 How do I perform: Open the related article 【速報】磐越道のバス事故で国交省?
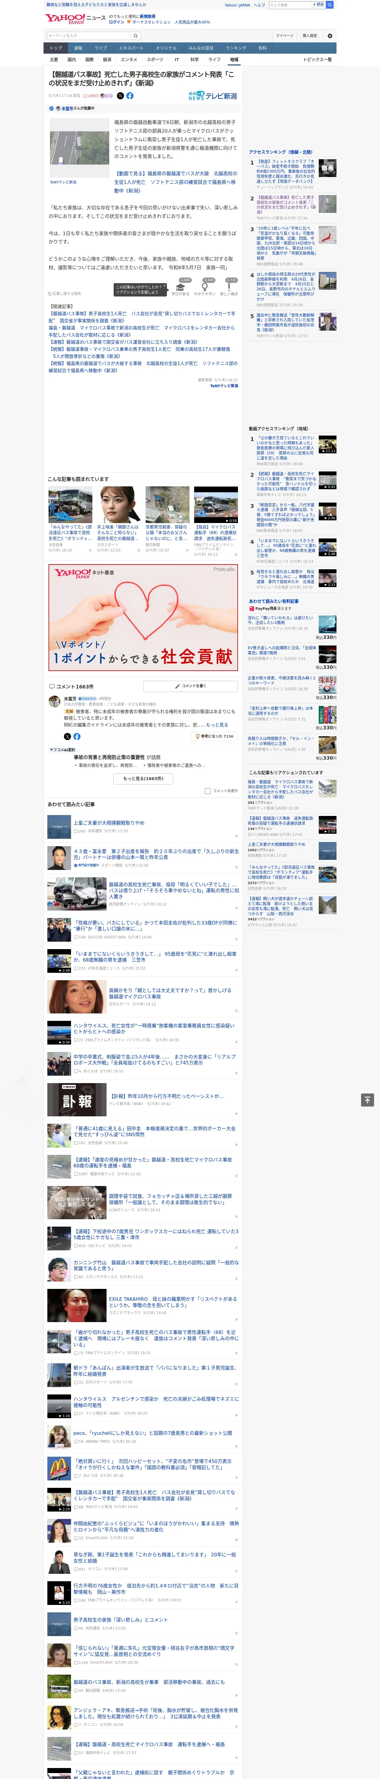tap(123, 342)
